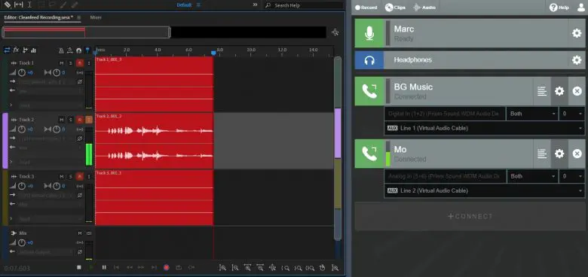Image resolution: width=588 pixels, height=277 pixels.
Task: Mute Track 1
Action: pos(62,63)
